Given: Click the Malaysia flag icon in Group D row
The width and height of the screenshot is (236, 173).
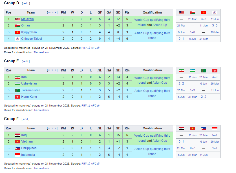Looking at the screenshot, I should tap(17, 19).
